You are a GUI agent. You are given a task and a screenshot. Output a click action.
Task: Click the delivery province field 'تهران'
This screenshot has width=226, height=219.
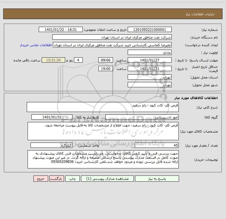(150, 77)
